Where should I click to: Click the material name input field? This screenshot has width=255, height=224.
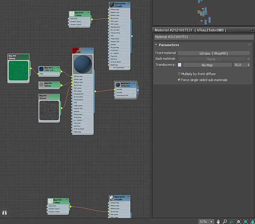pyautogui.click(x=204, y=37)
